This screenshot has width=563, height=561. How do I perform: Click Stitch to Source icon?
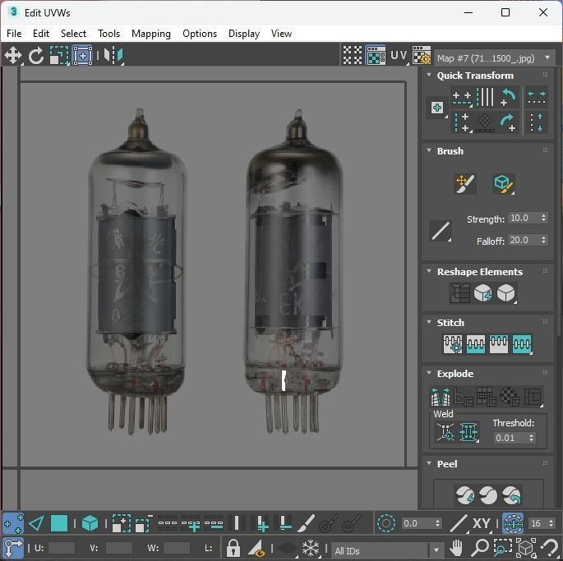tap(499, 344)
